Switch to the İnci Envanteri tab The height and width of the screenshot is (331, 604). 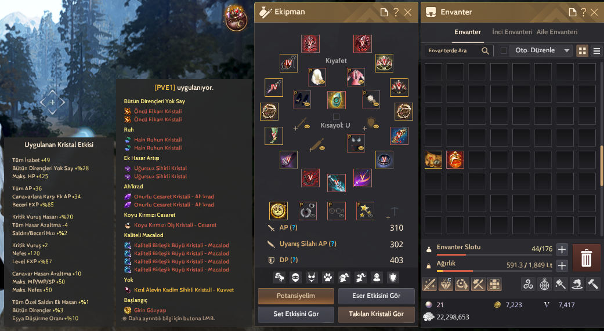coord(512,32)
